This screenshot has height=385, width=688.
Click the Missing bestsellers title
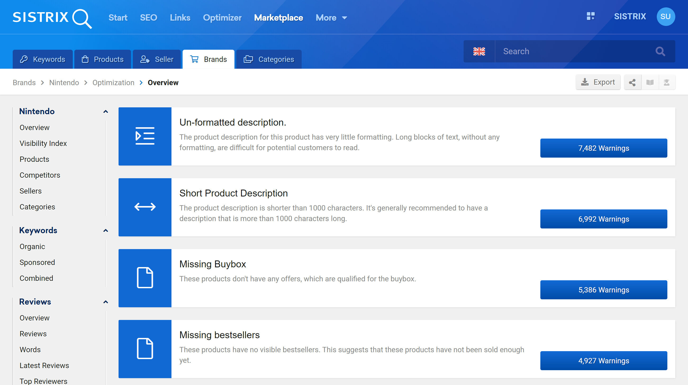(219, 335)
